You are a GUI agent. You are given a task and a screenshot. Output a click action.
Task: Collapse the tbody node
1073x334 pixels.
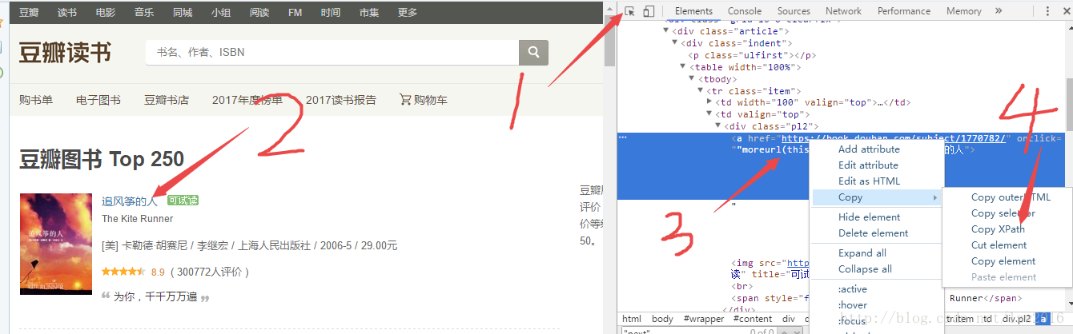click(692, 79)
